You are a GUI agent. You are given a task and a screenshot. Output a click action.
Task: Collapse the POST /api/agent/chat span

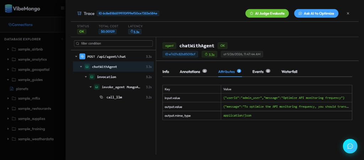click(x=76, y=57)
